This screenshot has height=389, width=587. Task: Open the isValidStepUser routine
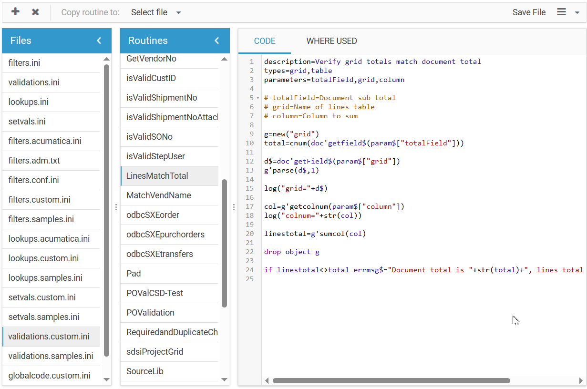tap(169, 156)
